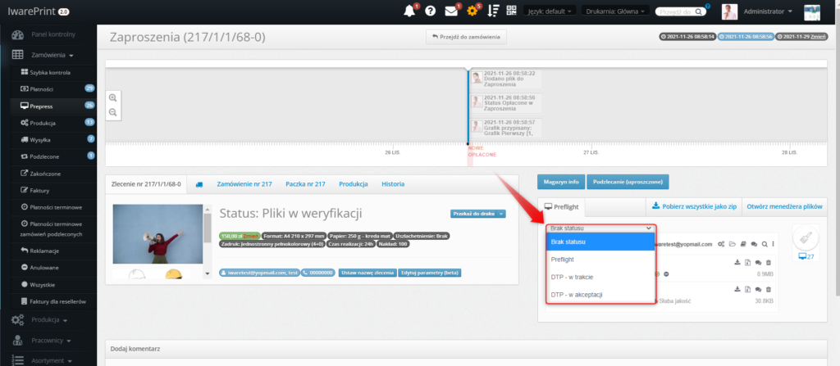Viewport: 840px width, 366px height.
Task: Click Otwórz menedżera plików link
Action: 785,206
